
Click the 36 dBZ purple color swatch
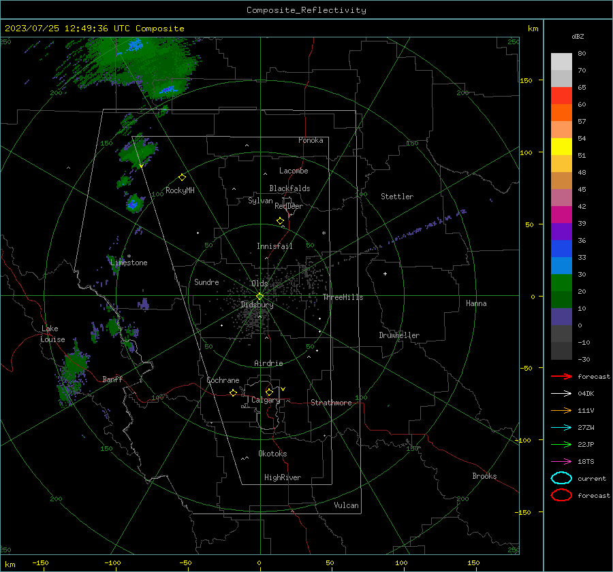(x=561, y=231)
